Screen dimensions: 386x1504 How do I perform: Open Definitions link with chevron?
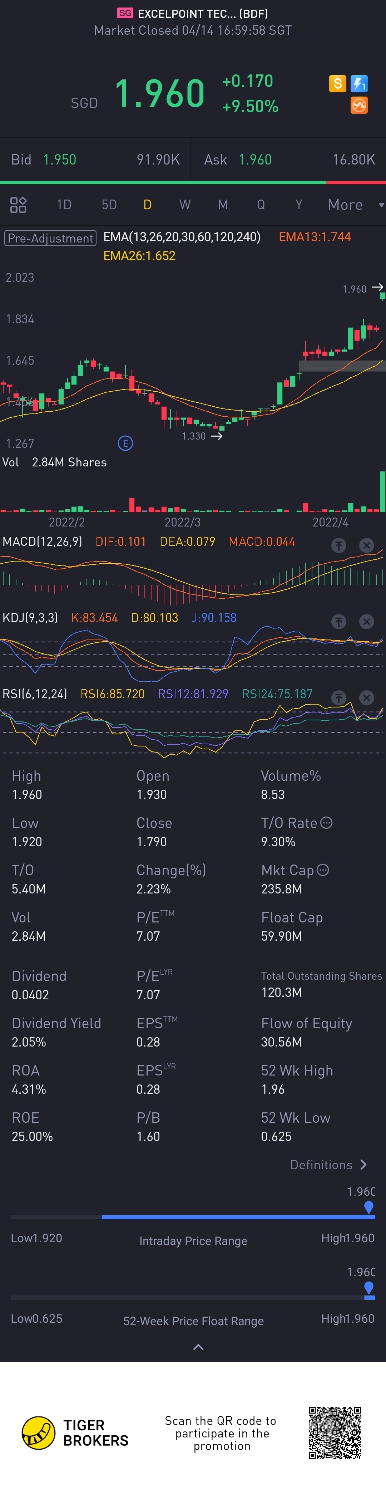pos(329,1165)
